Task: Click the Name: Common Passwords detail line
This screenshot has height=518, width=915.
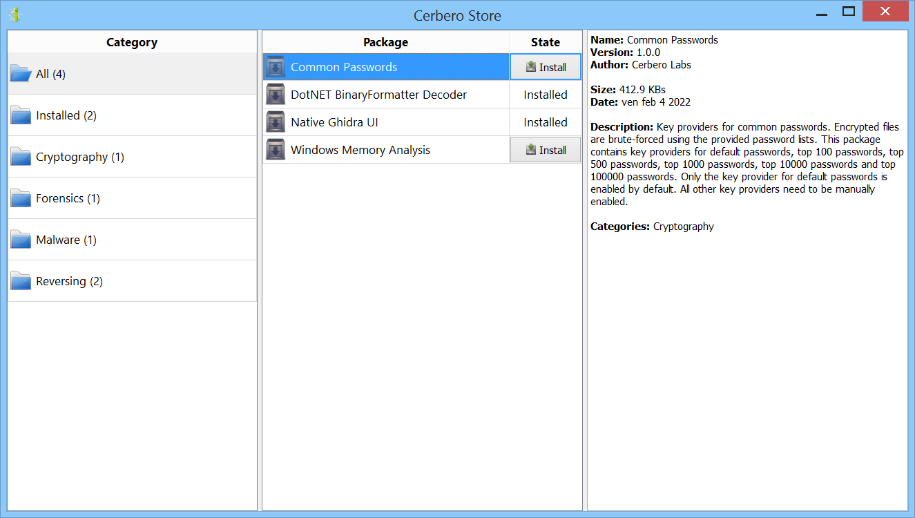Action: [654, 40]
